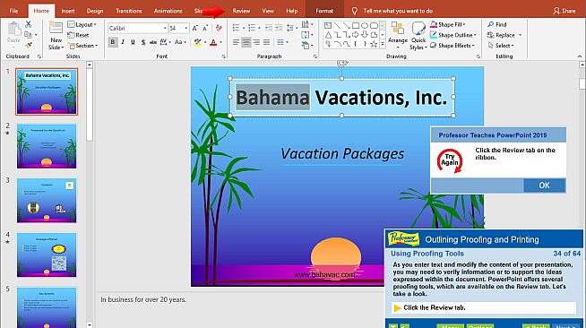Click the Strikethrough abc icon
Screen dimensions: 586x328
(x=153, y=42)
